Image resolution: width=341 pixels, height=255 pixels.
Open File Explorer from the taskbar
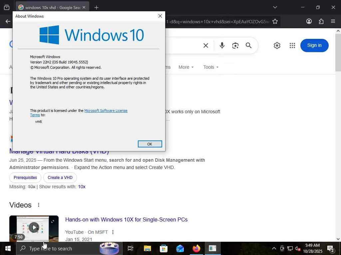[147, 248]
